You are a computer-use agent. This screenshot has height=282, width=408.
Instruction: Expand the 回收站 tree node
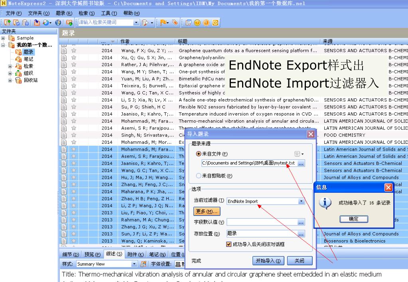(10, 80)
